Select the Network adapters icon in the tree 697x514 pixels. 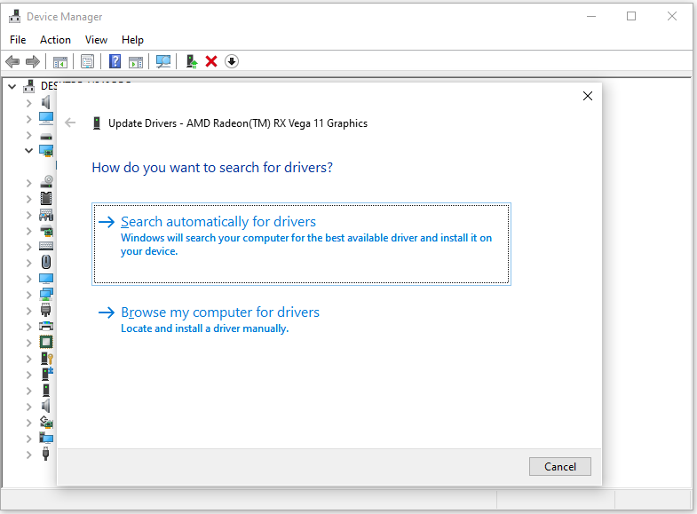(46, 294)
